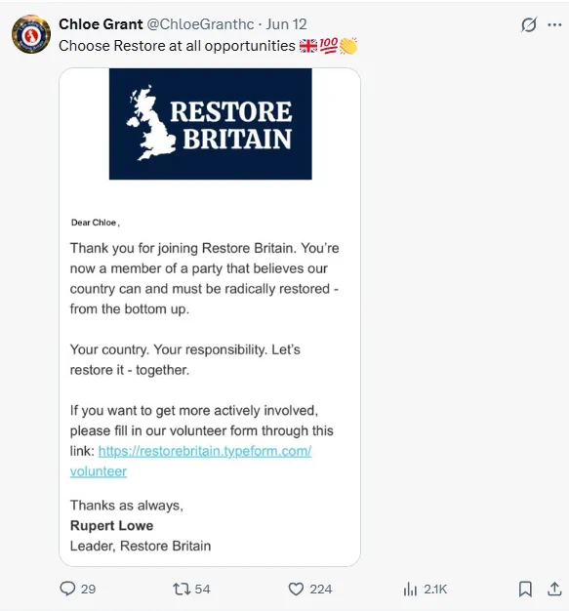Image resolution: width=569 pixels, height=611 pixels.
Task: Open Chloe Grant's profile avatar
Action: 31,34
